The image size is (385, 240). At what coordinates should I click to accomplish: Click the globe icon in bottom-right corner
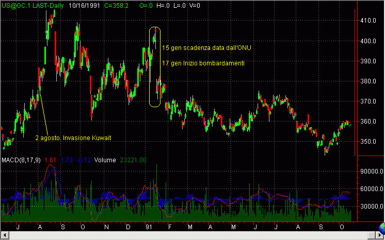380,227
